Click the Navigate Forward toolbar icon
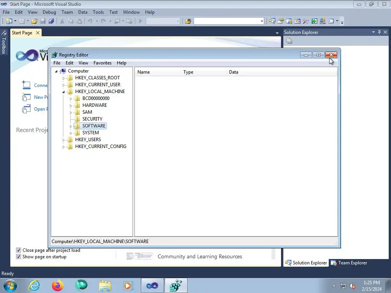Image resolution: width=391 pixels, height=293 pixels. coord(129,21)
